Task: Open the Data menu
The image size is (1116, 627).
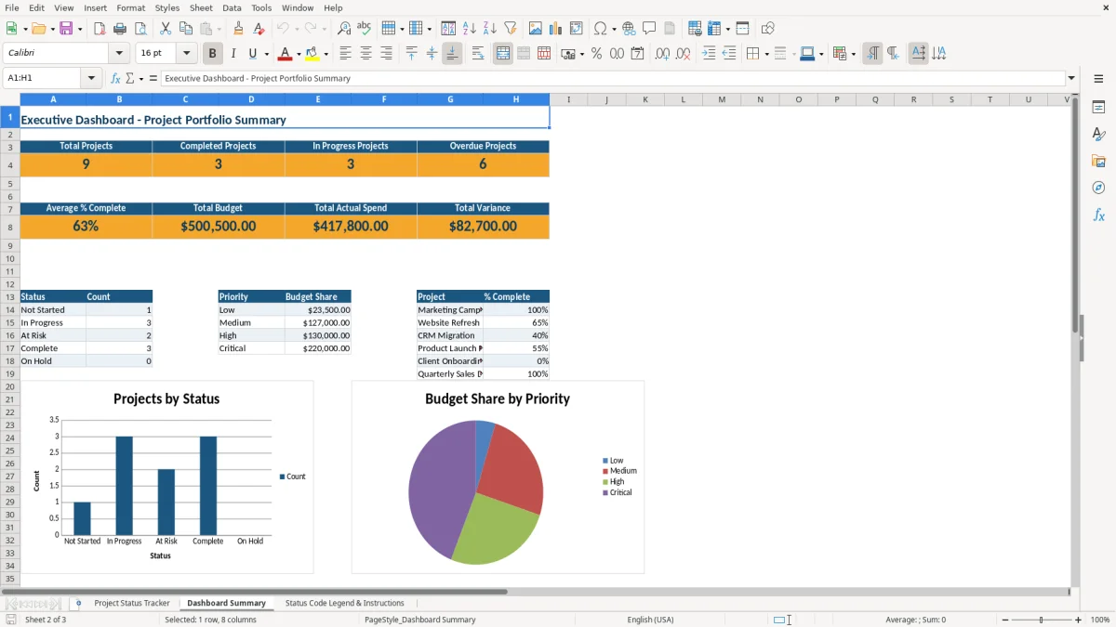Action: tap(232, 7)
